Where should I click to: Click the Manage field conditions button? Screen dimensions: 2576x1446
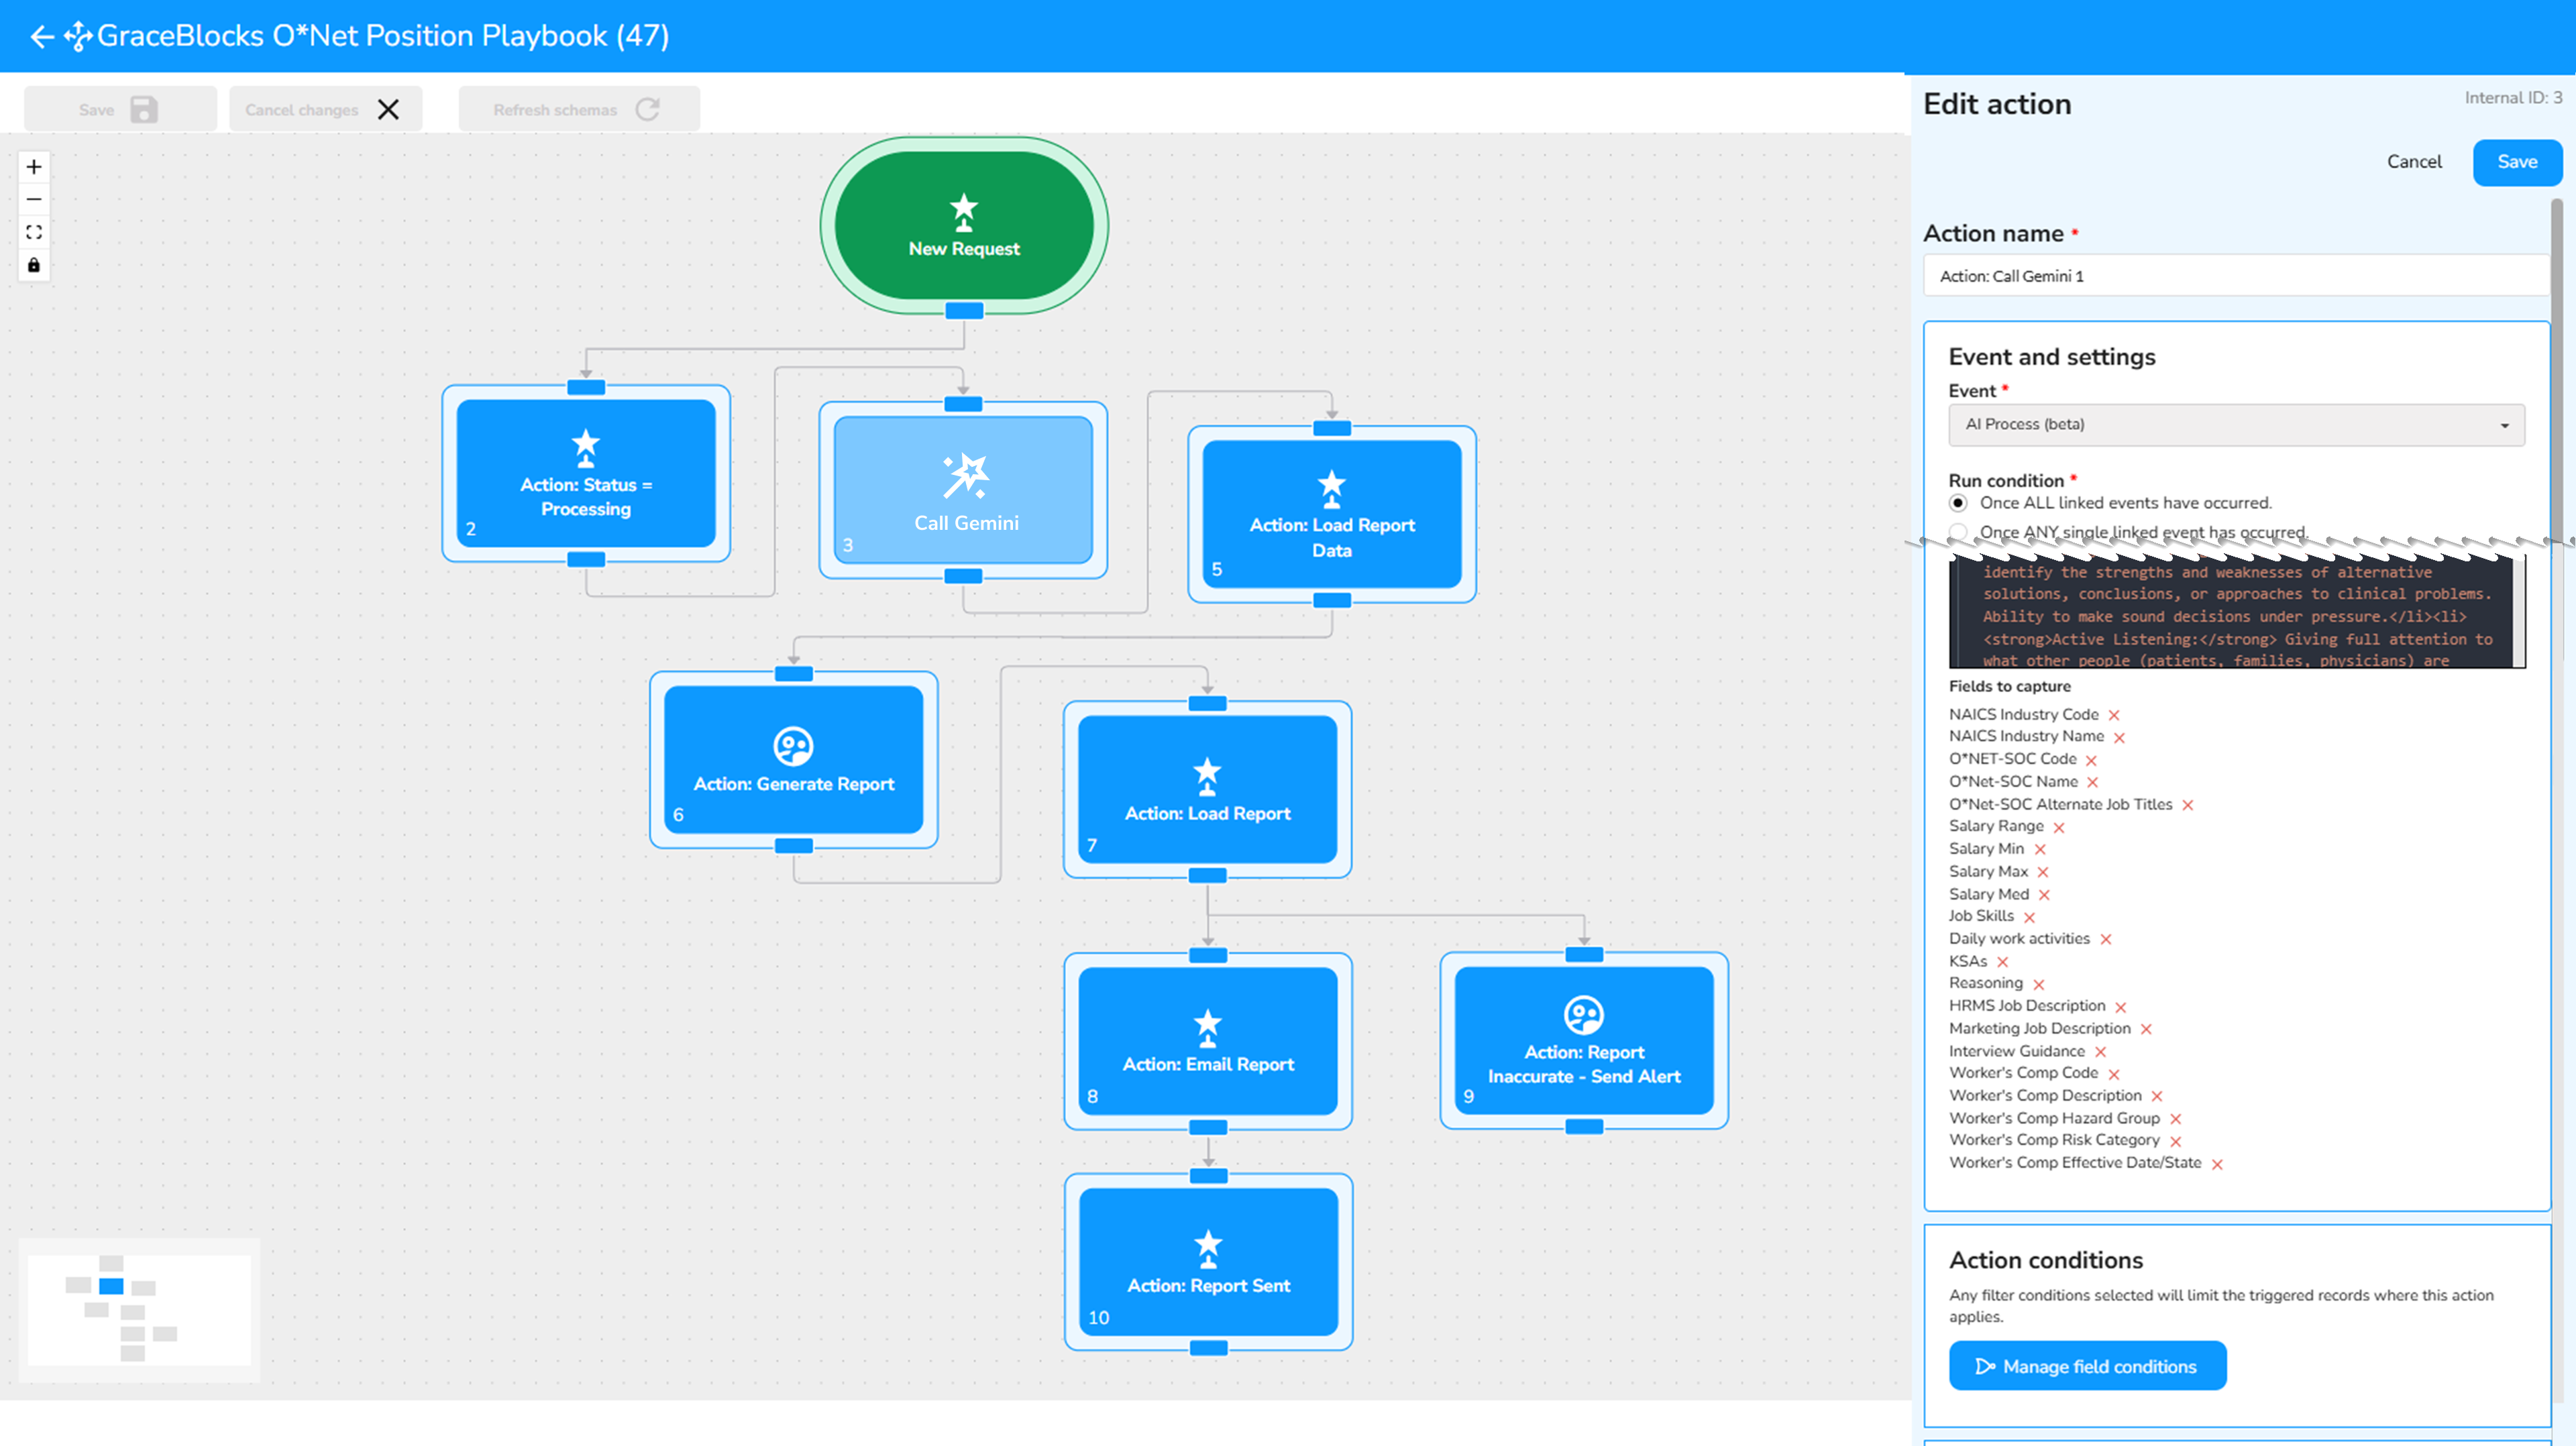(x=2087, y=1367)
